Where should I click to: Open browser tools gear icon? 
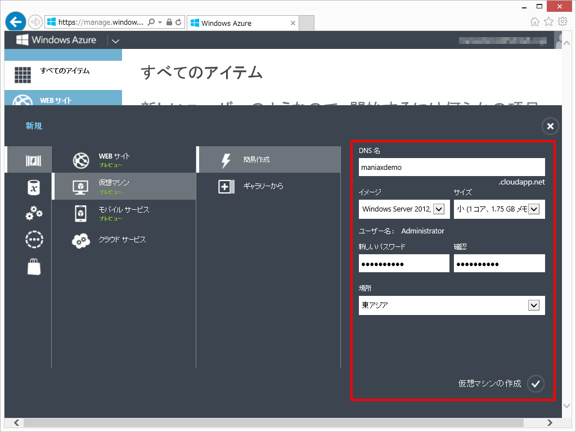tap(562, 22)
